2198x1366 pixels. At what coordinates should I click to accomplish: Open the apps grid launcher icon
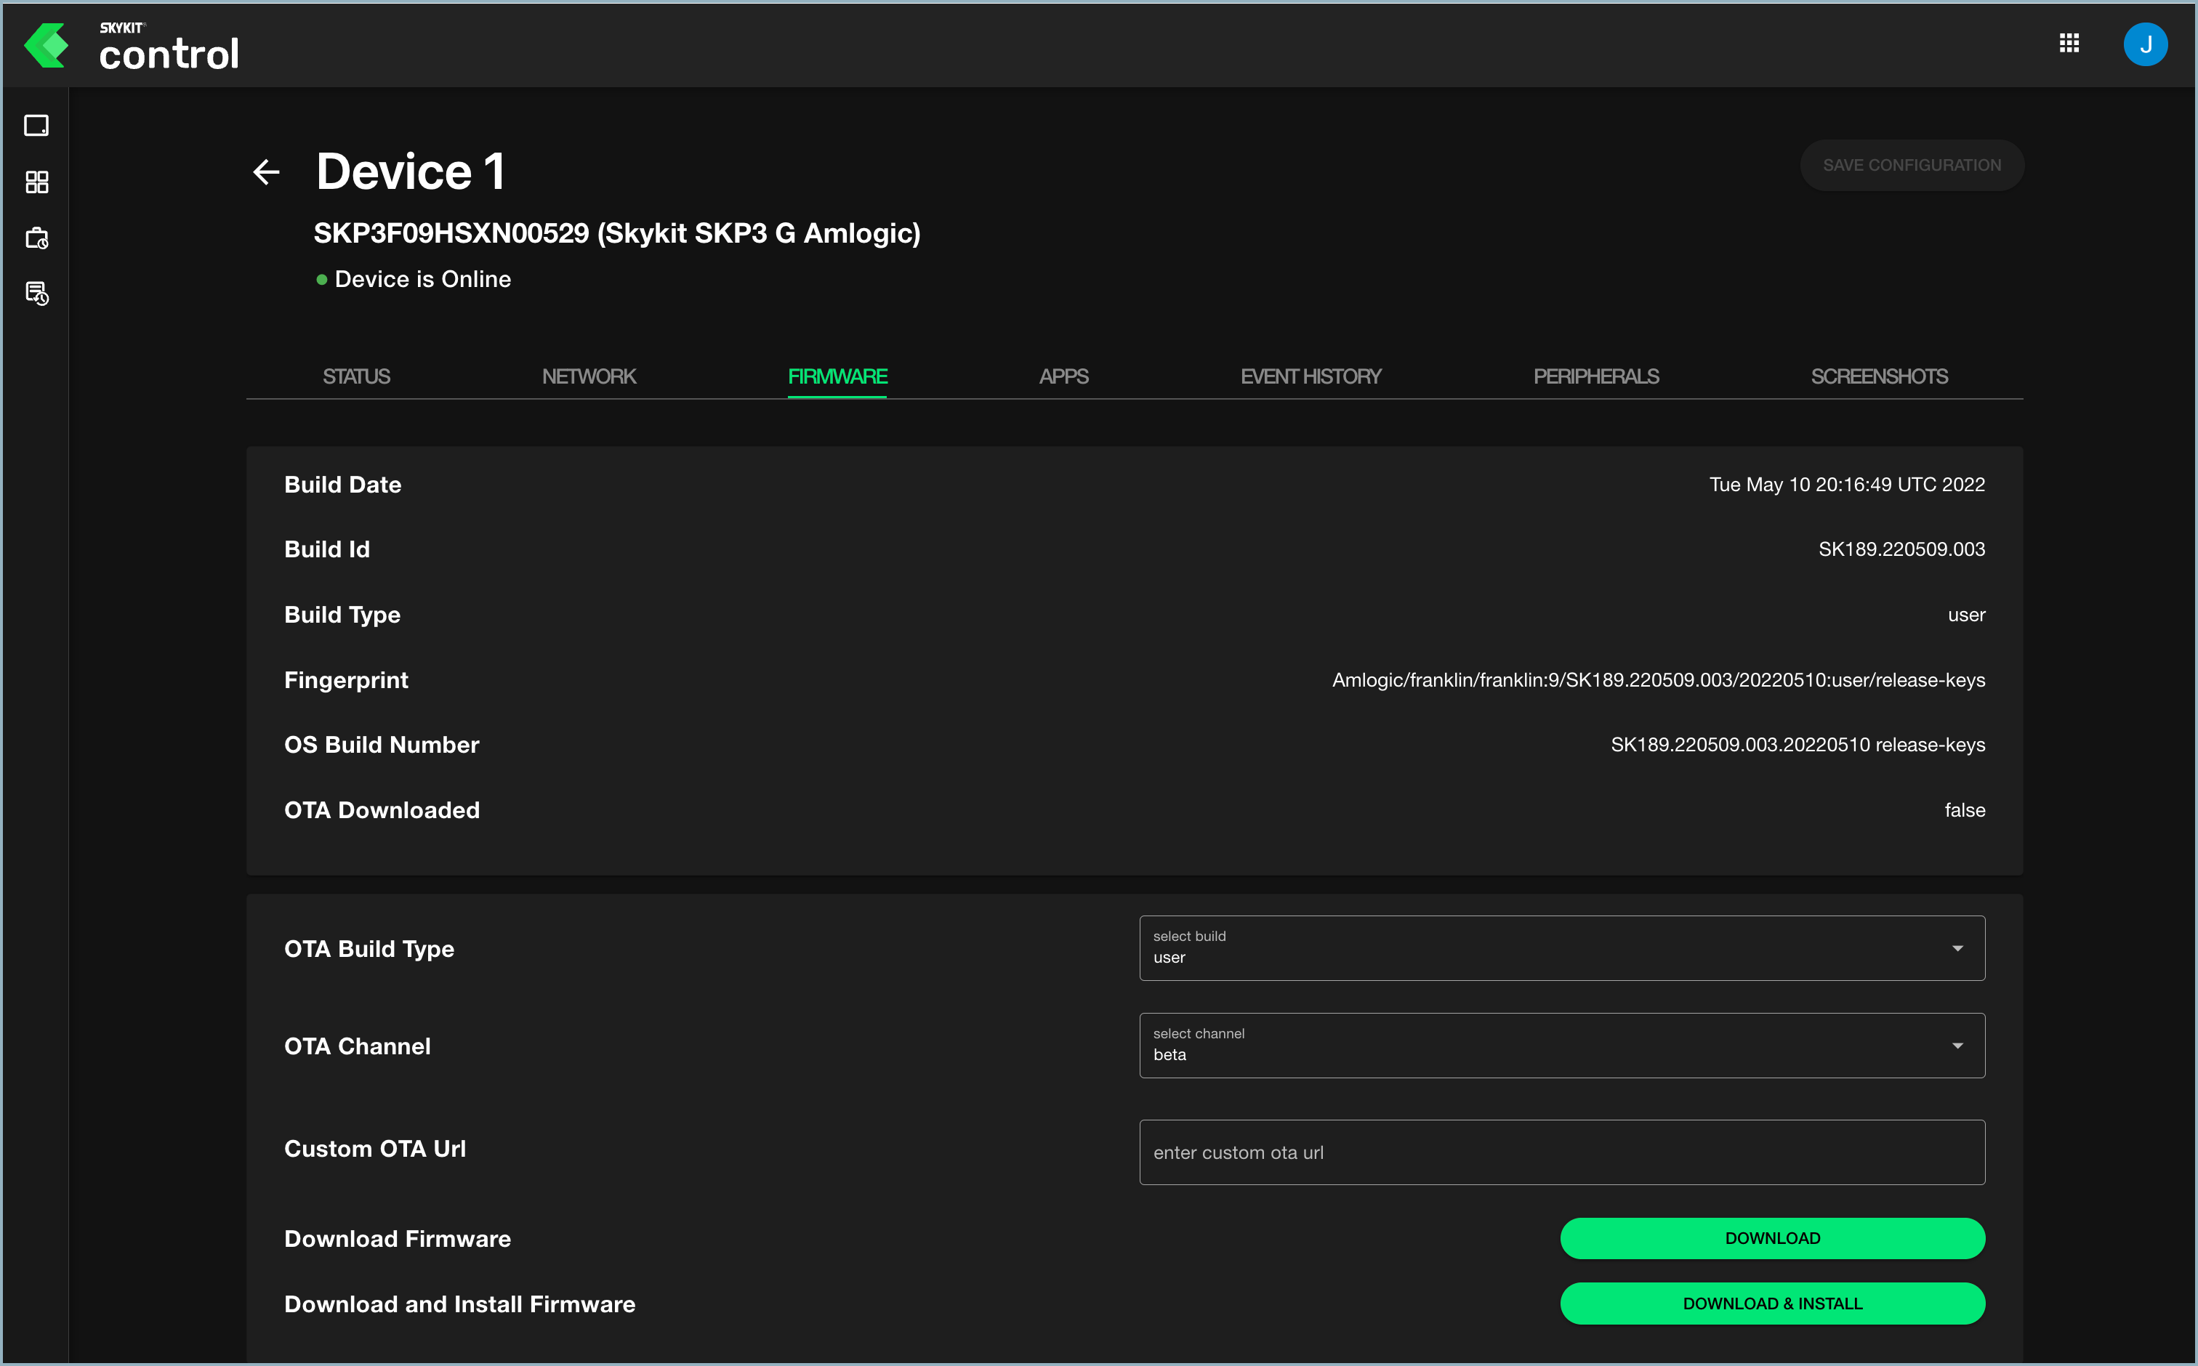[2069, 44]
